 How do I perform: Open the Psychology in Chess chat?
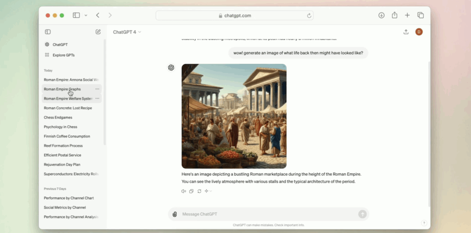[x=71, y=127]
